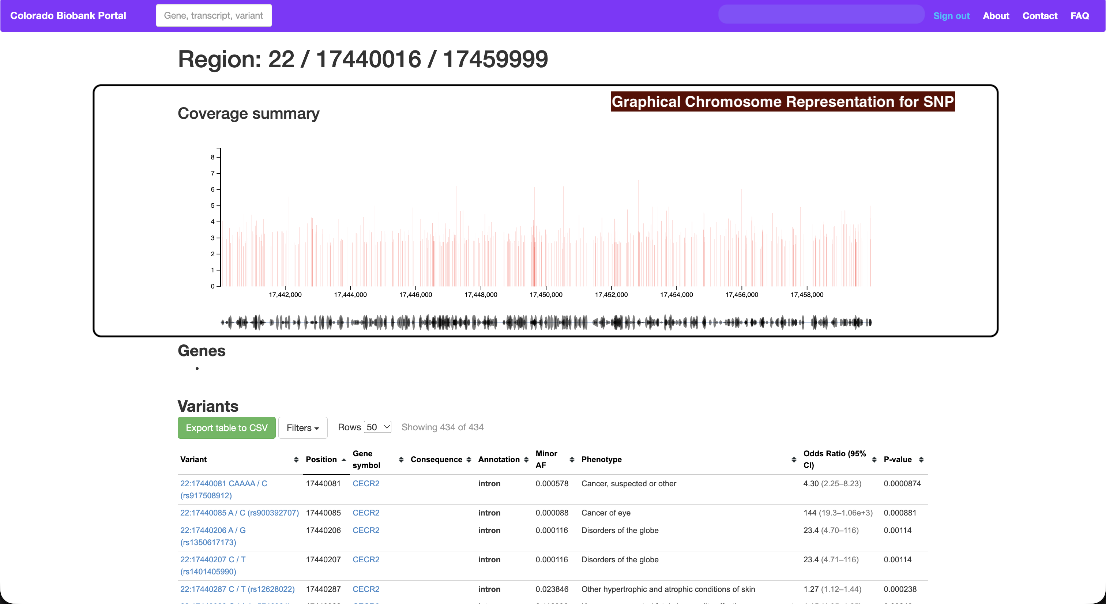Select 'Other hypertrophic and atrophic conditions of skin'
The height and width of the screenshot is (604, 1106).
(x=668, y=589)
